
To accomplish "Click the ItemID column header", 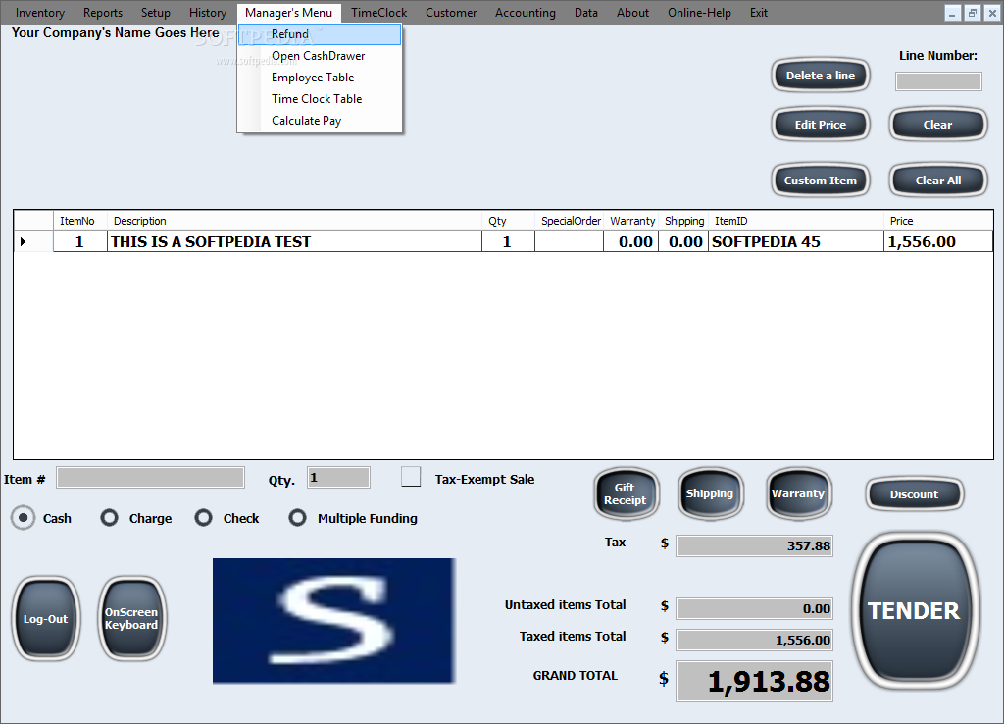I will [796, 221].
